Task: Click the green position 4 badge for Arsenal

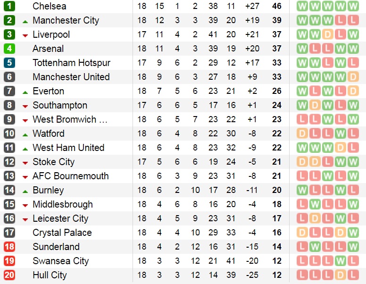Action: pyautogui.click(x=9, y=49)
